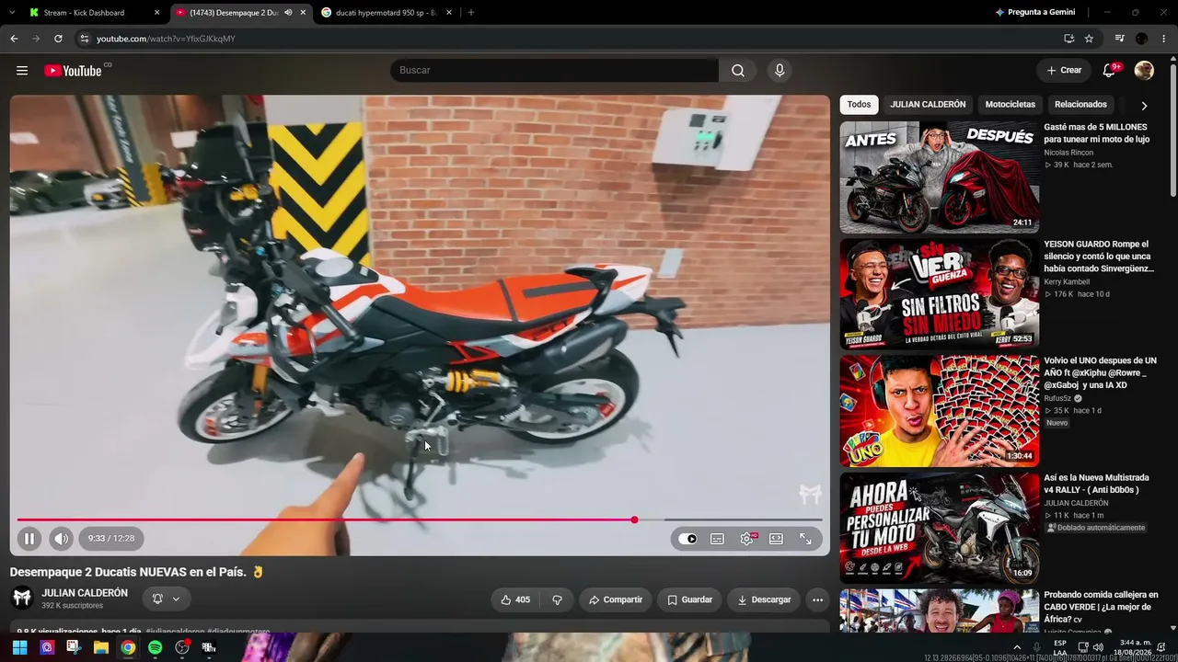Open File Explorer from taskbar

101,647
